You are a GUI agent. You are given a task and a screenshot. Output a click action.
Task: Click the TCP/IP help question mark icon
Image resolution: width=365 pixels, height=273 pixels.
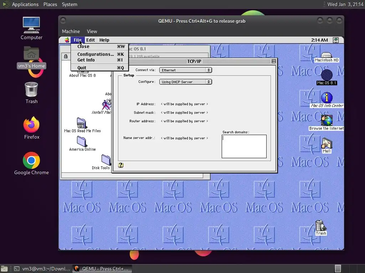coord(120,165)
